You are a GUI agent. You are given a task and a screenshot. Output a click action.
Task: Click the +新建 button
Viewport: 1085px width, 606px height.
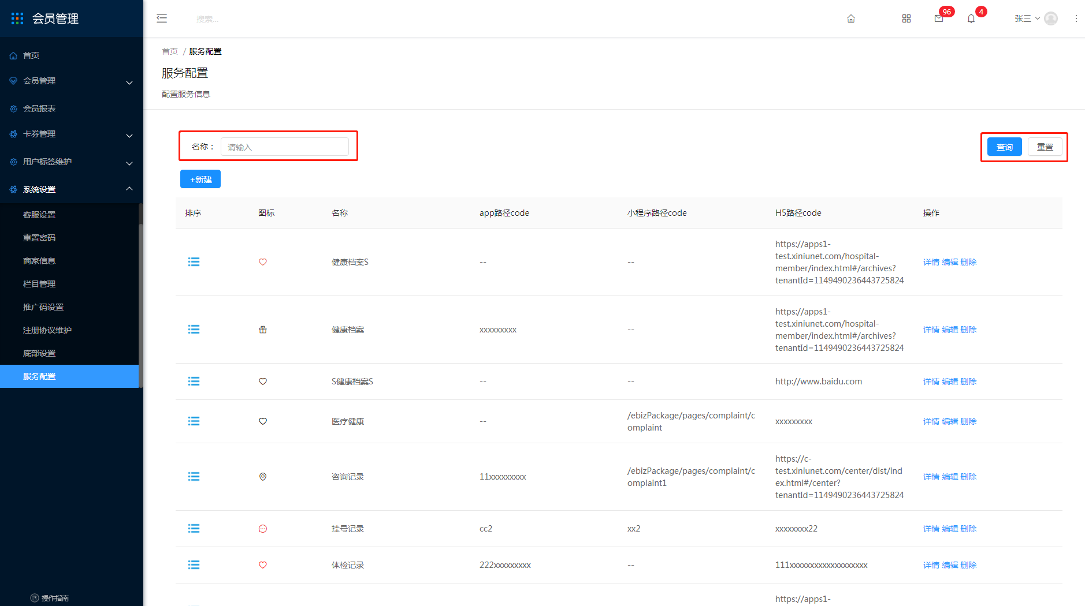200,179
